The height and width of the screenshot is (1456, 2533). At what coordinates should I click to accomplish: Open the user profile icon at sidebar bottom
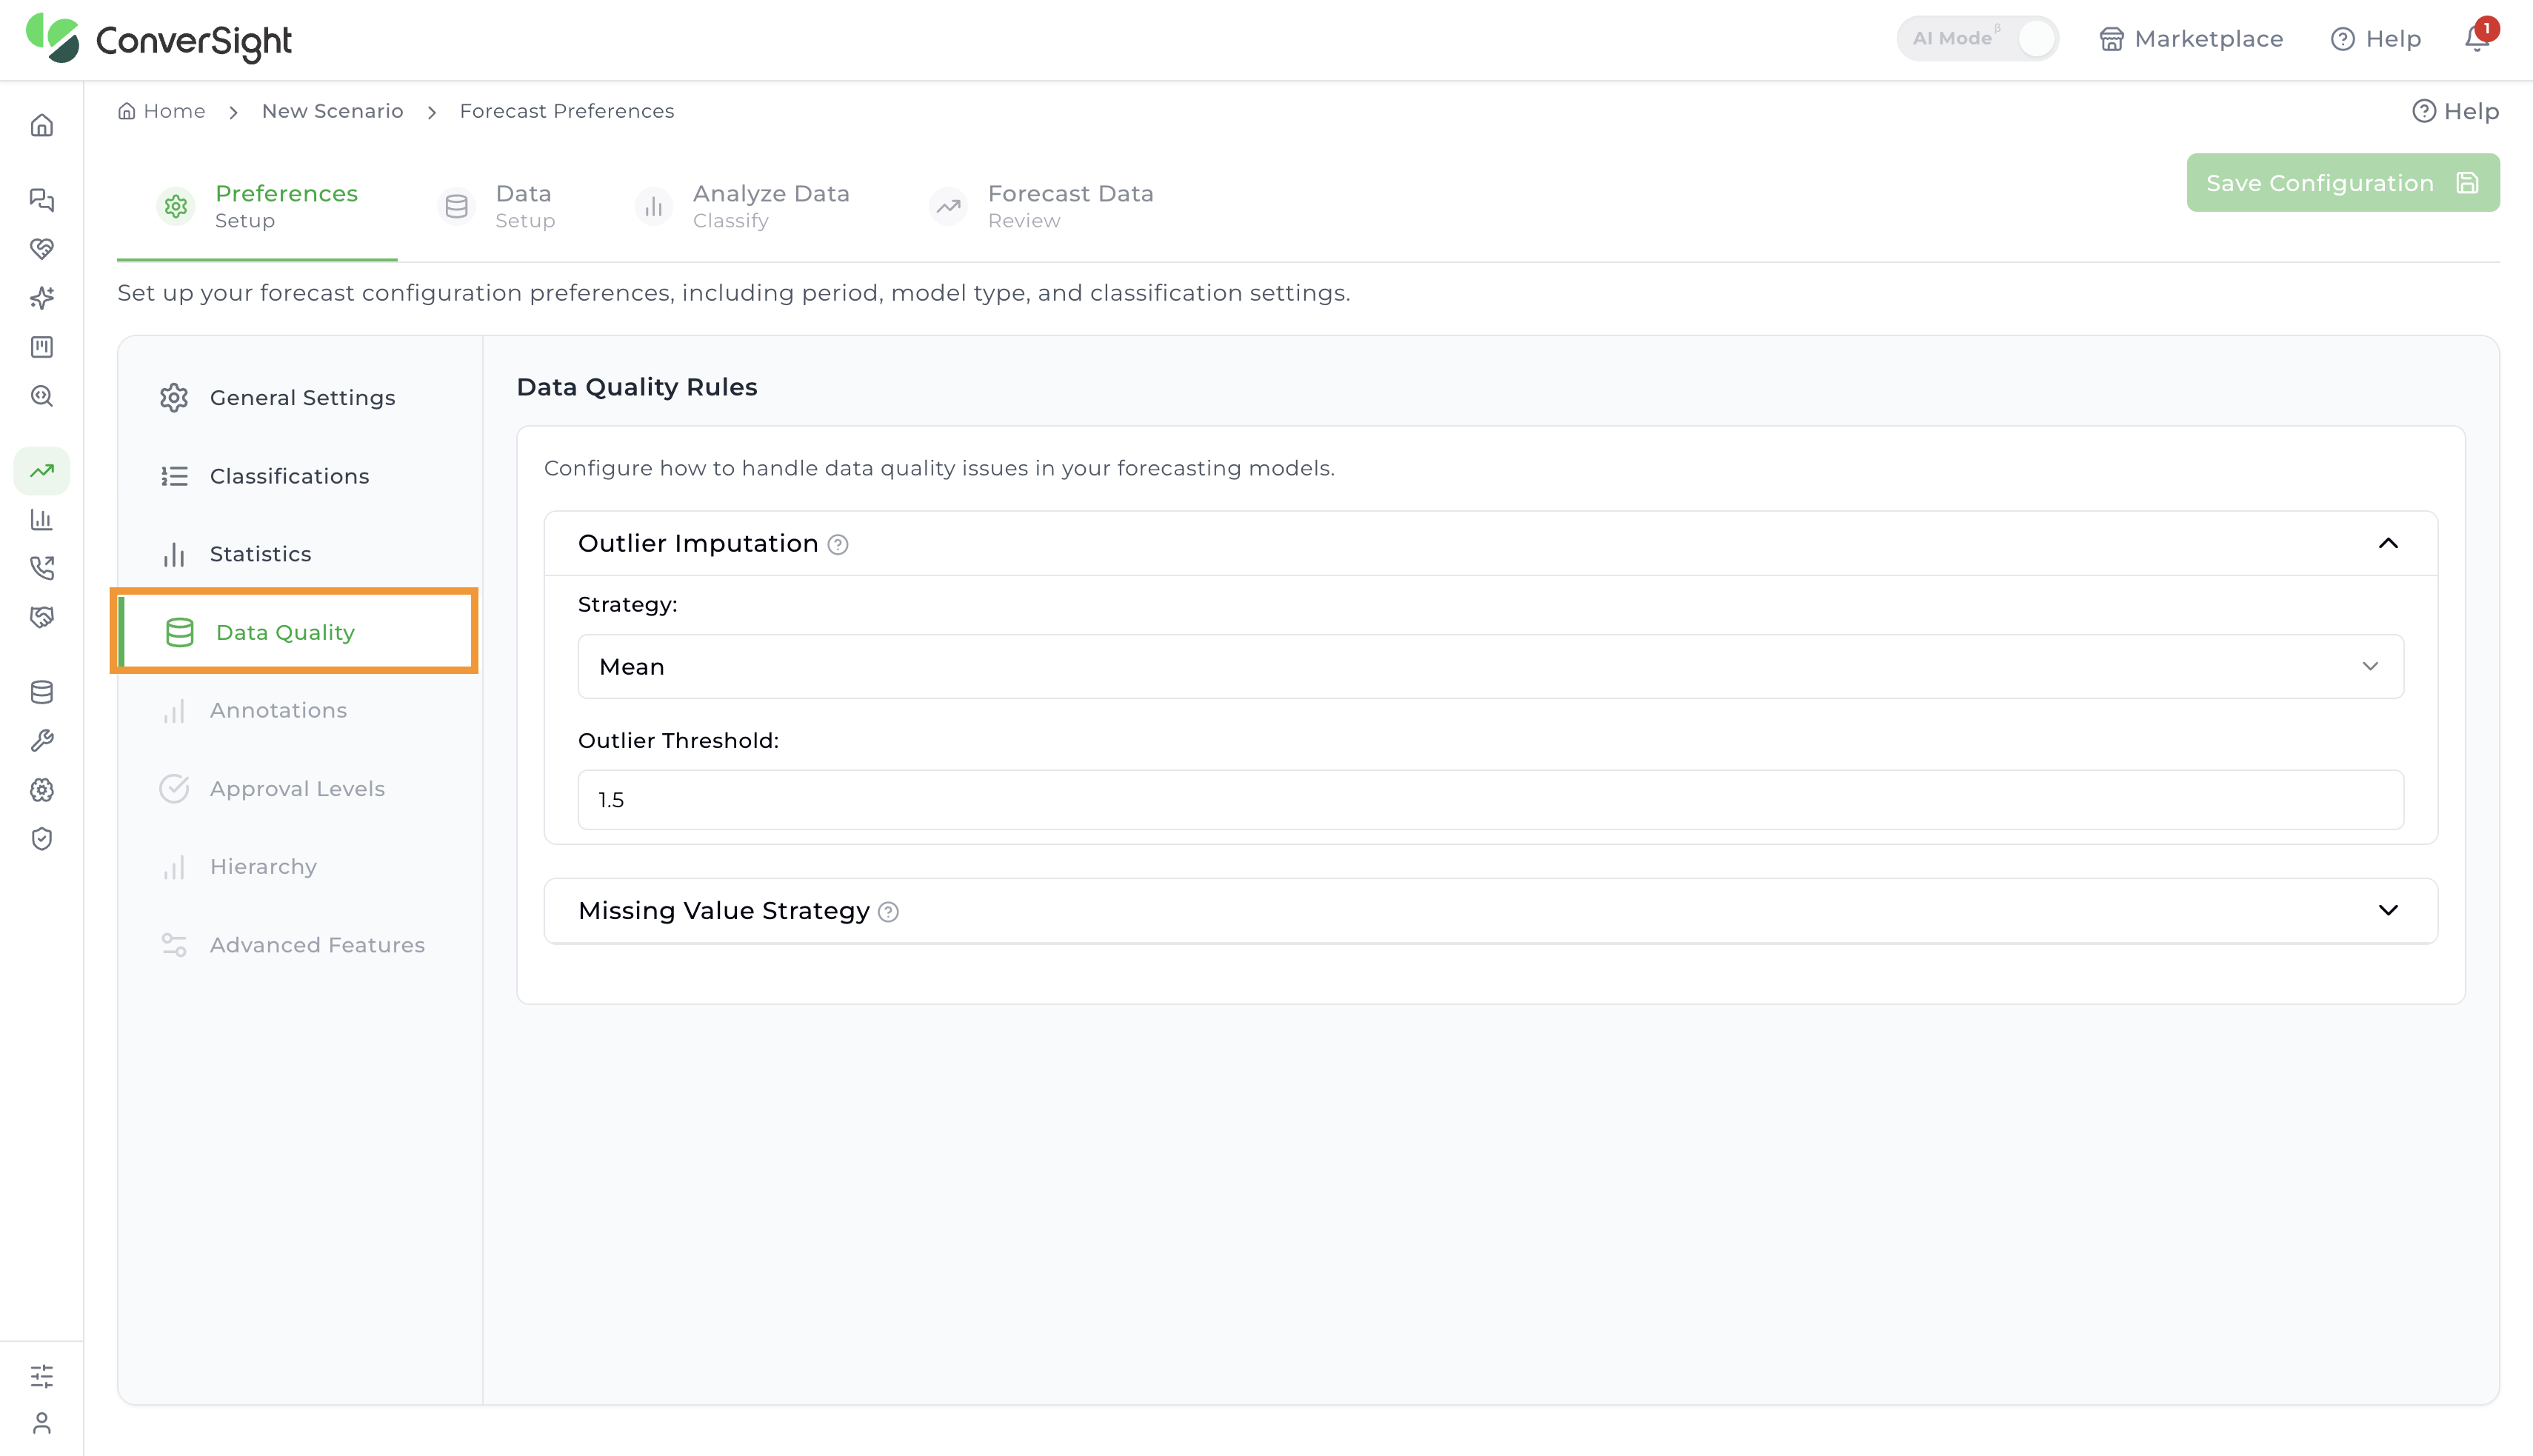click(x=41, y=1423)
